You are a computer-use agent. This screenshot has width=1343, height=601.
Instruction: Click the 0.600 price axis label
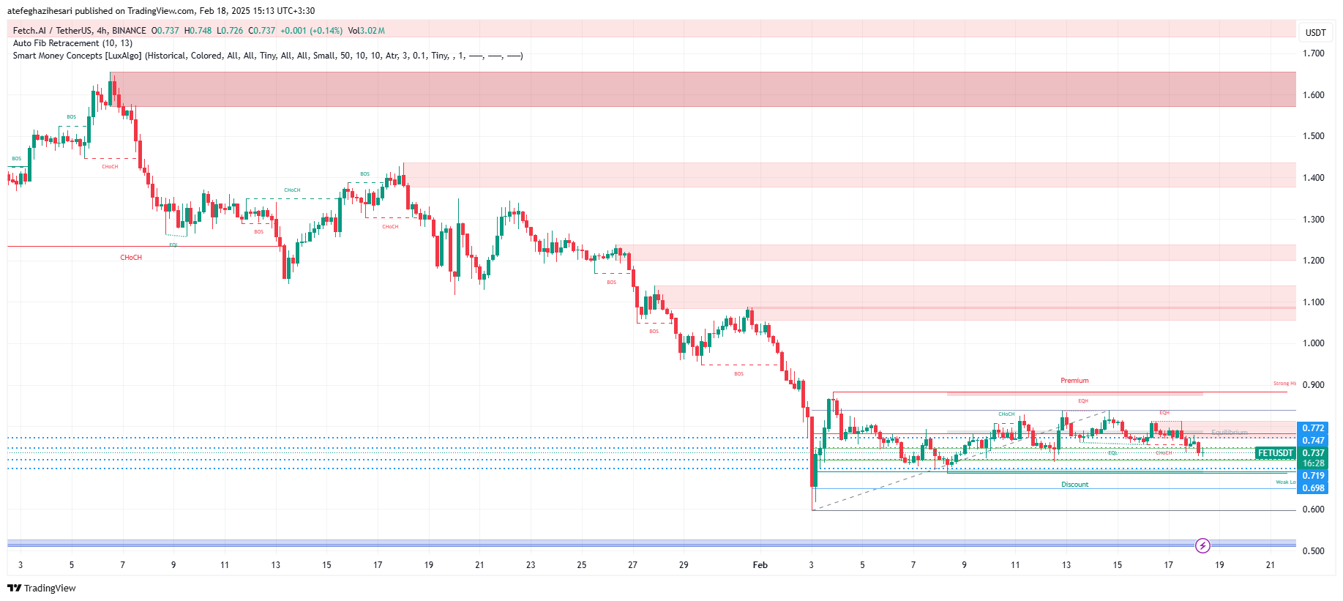pyautogui.click(x=1313, y=509)
